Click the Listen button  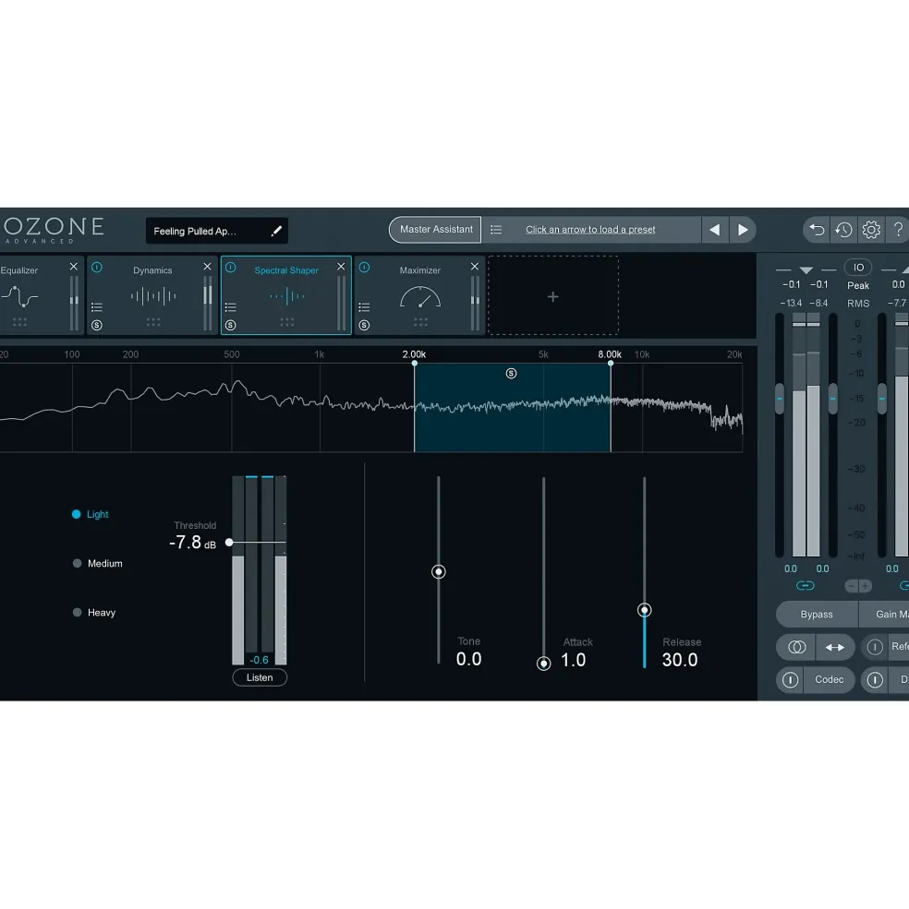[x=260, y=677]
